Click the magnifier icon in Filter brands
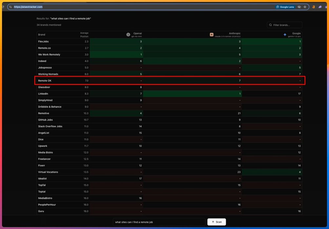329x229 pixels. tap(270, 25)
